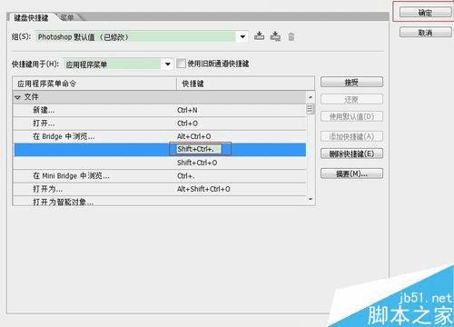This screenshot has width=454, height=327.
Task: Click the Shift+Ctrl+. shortcut input field
Action: coord(200,149)
